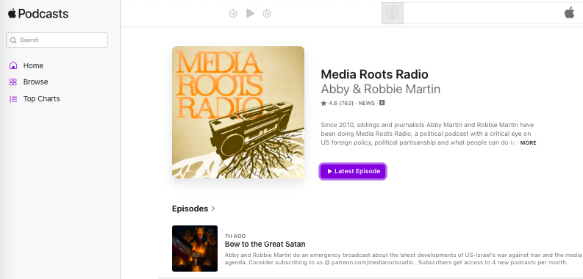
Task: Open Abby & Robbie Martin author link
Action: (380, 89)
